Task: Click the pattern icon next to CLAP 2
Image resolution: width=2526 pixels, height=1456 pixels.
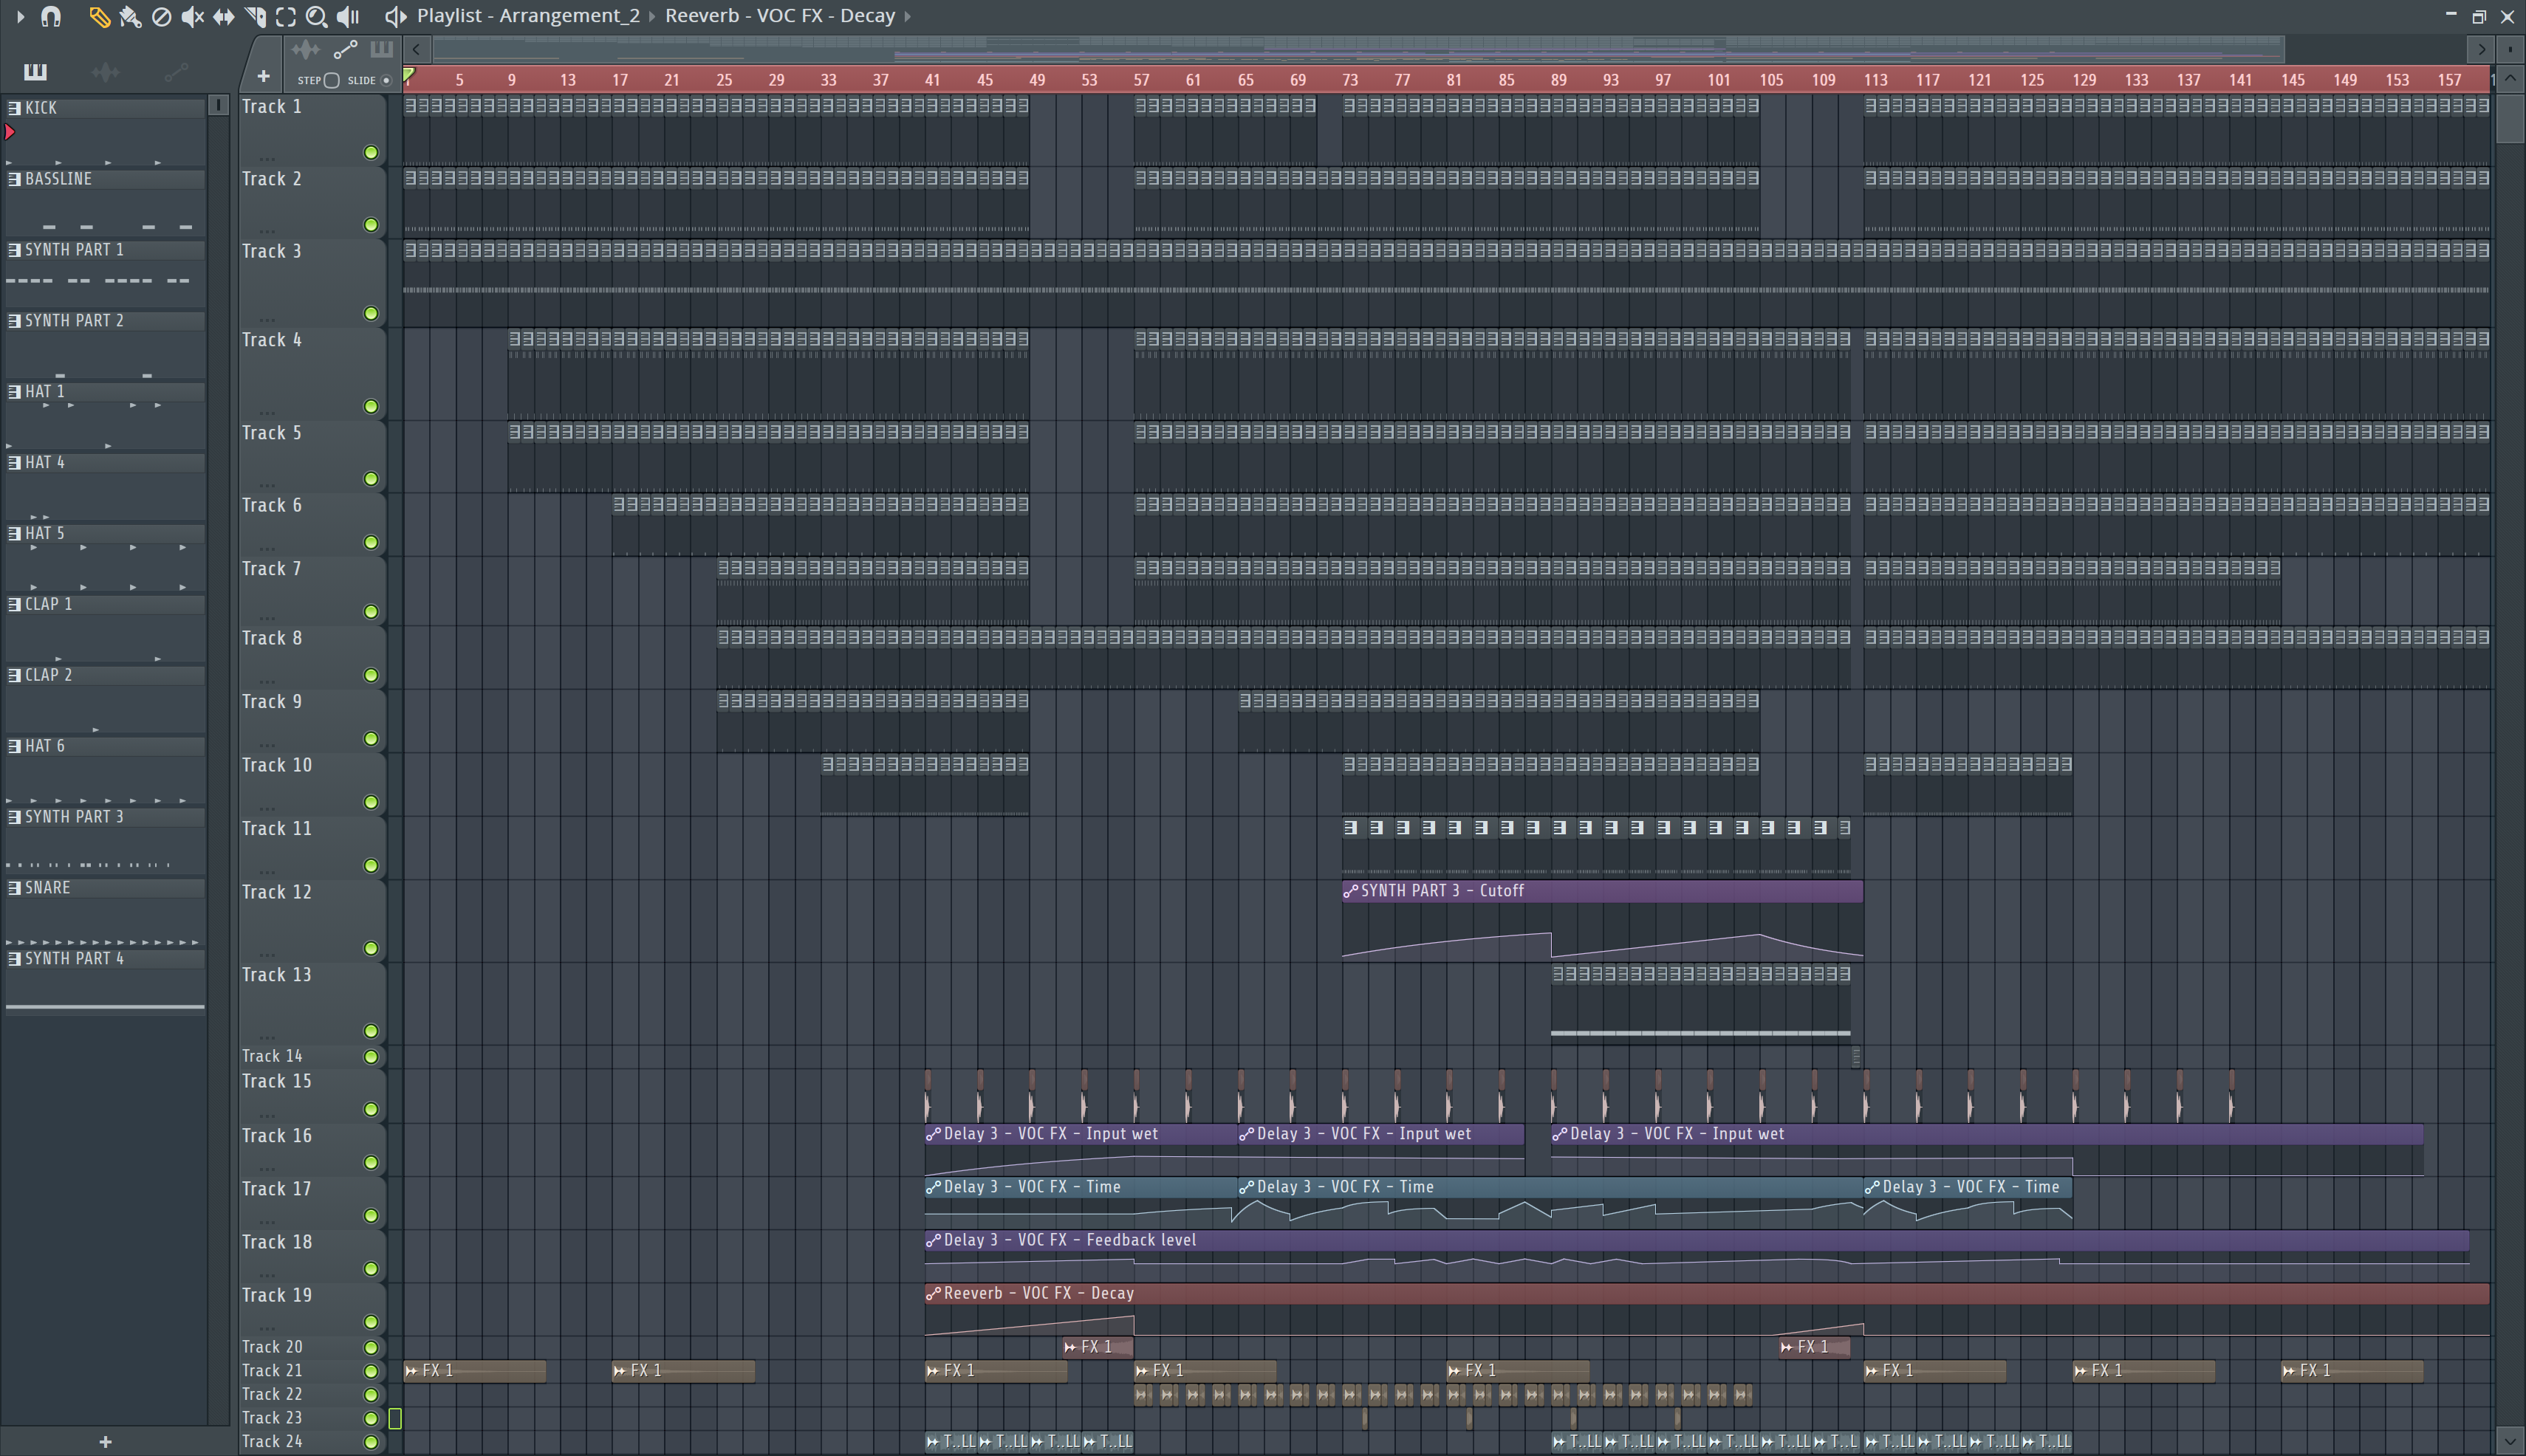Action: tap(14, 675)
